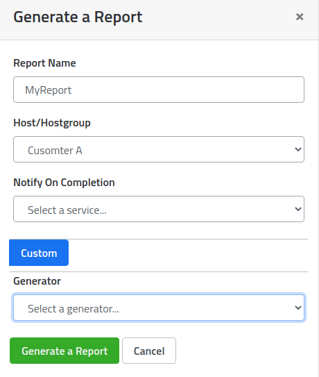This screenshot has height=377, width=319.
Task: Close the Generate a Report dialog
Action: click(x=300, y=17)
